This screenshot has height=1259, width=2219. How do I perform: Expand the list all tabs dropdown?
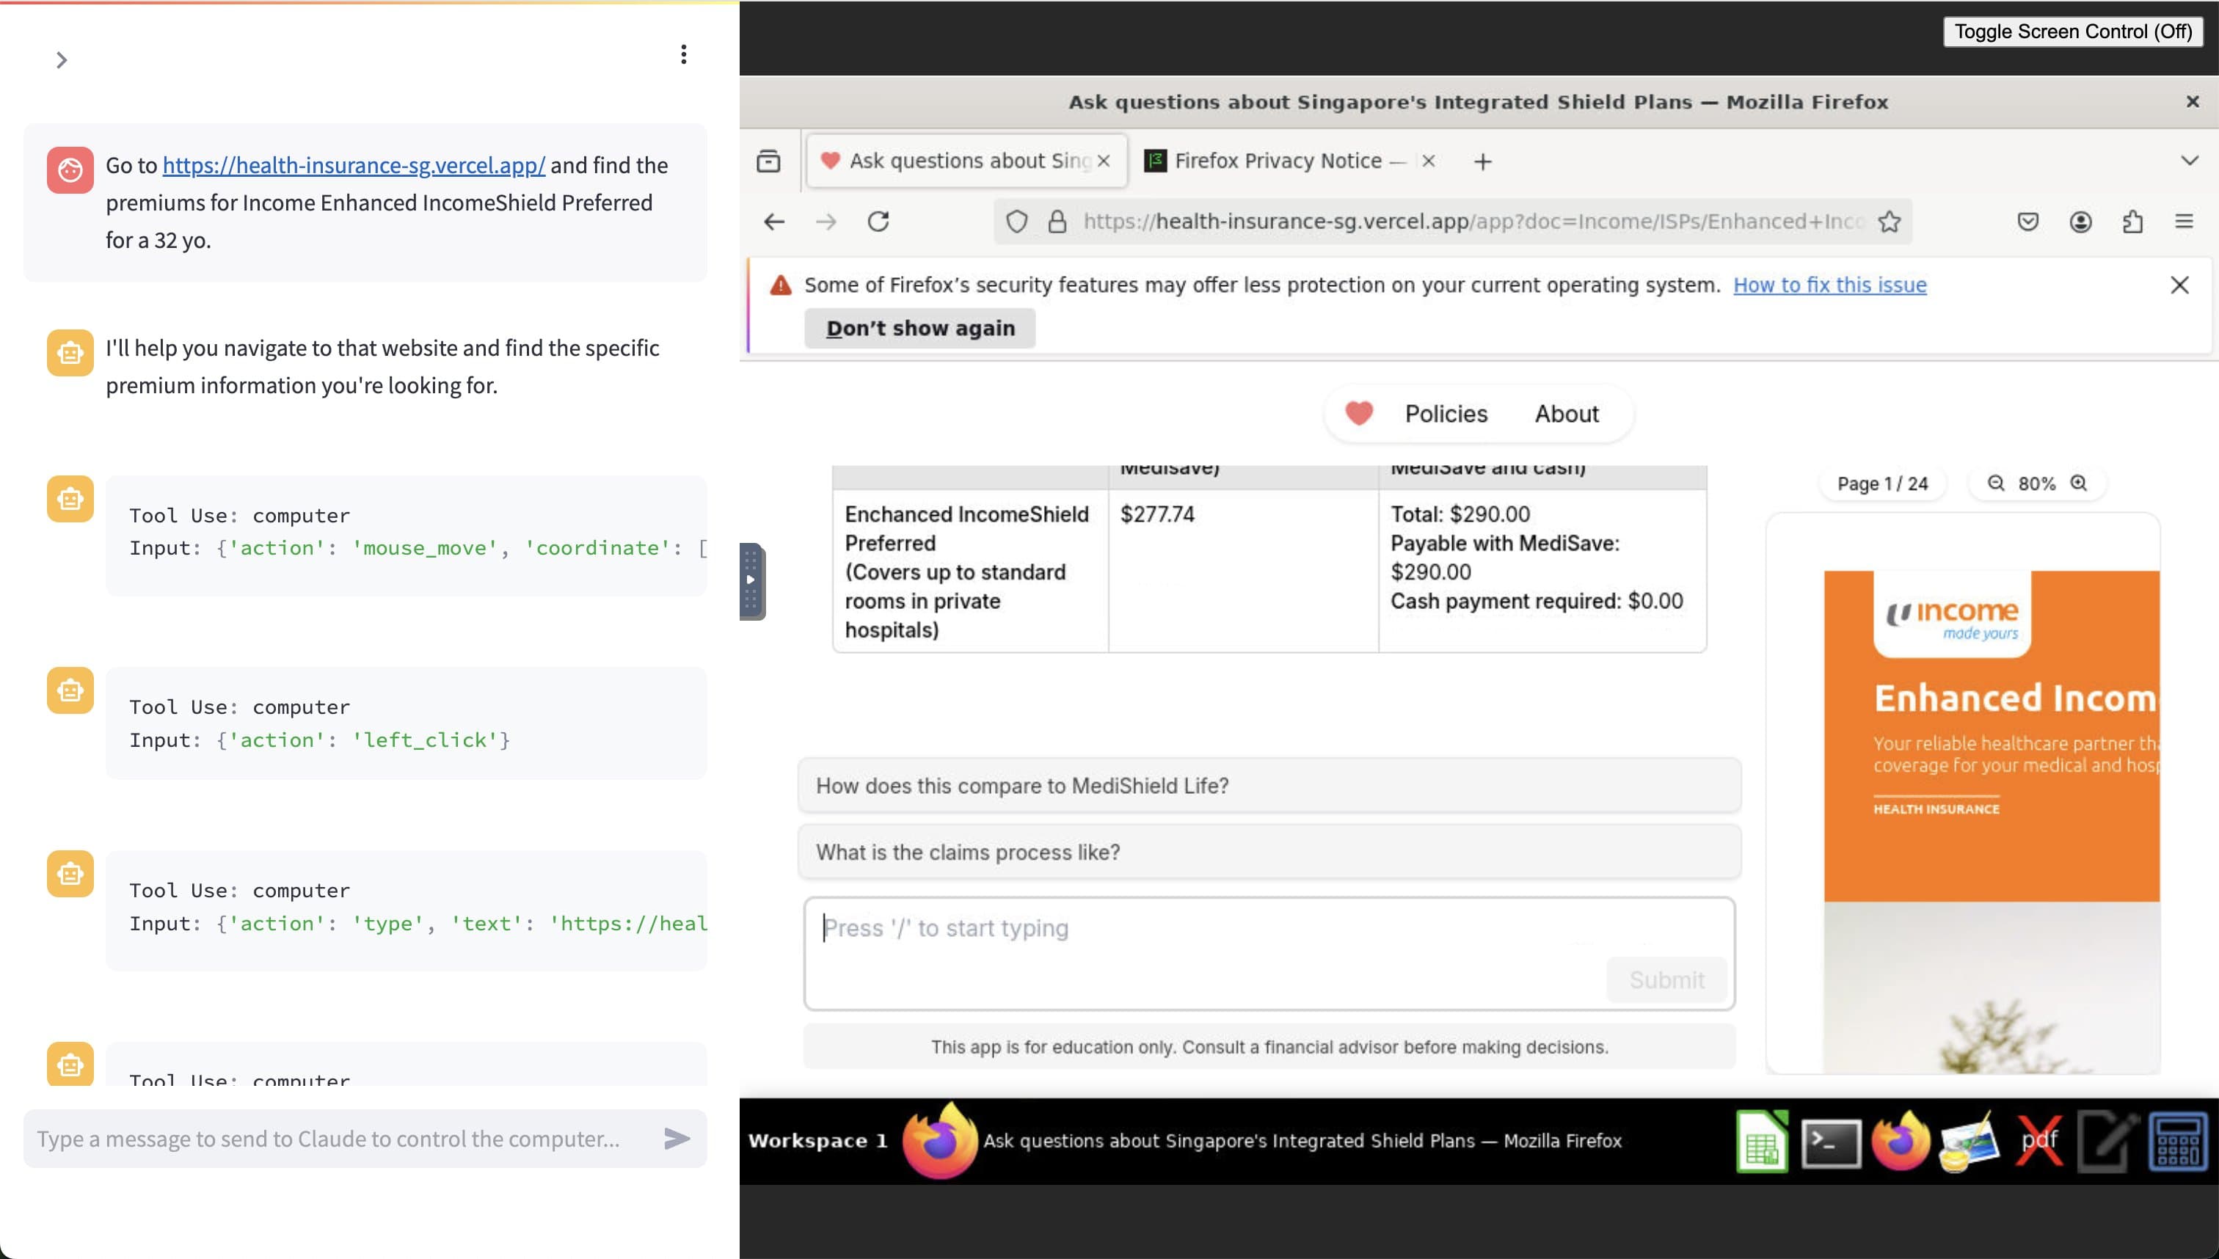(2189, 161)
